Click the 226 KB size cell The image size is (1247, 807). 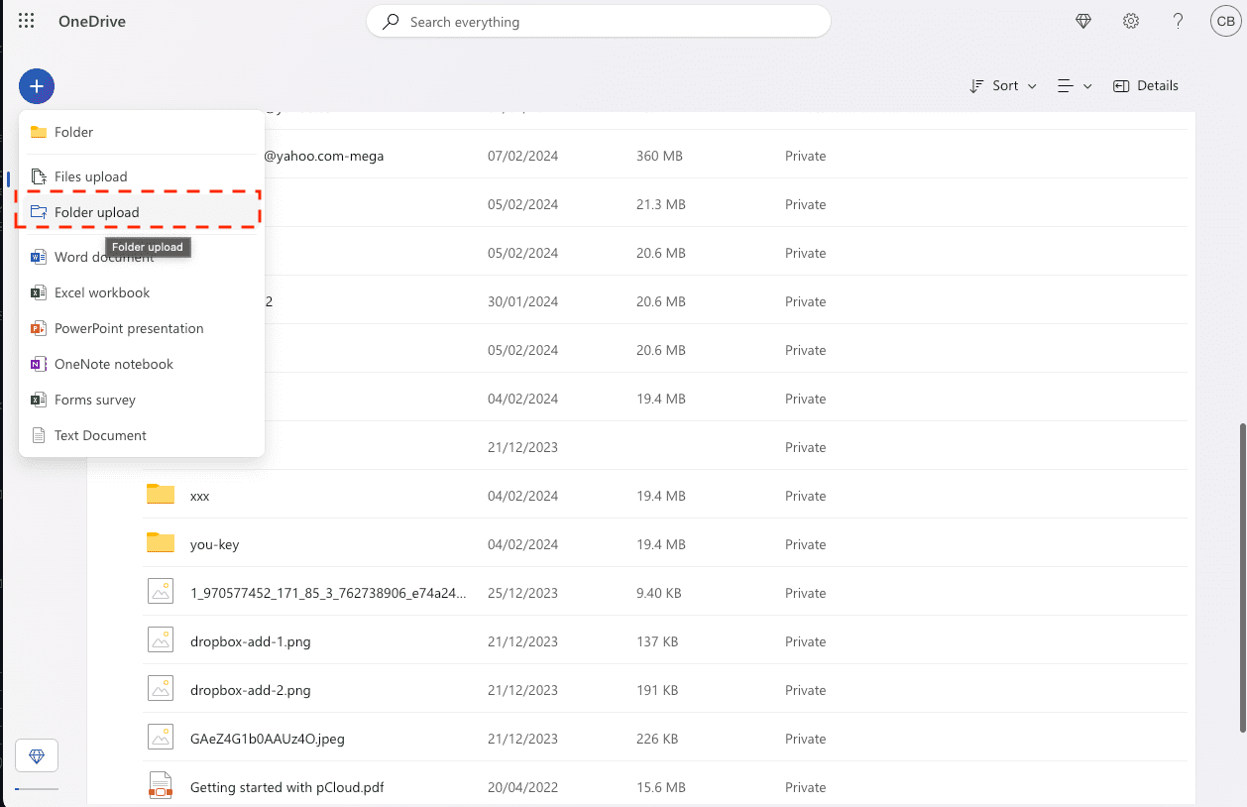tap(657, 739)
